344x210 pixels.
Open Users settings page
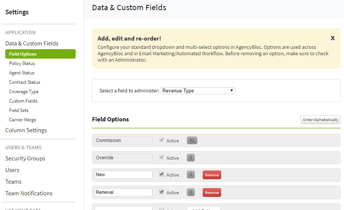[x=12, y=170]
